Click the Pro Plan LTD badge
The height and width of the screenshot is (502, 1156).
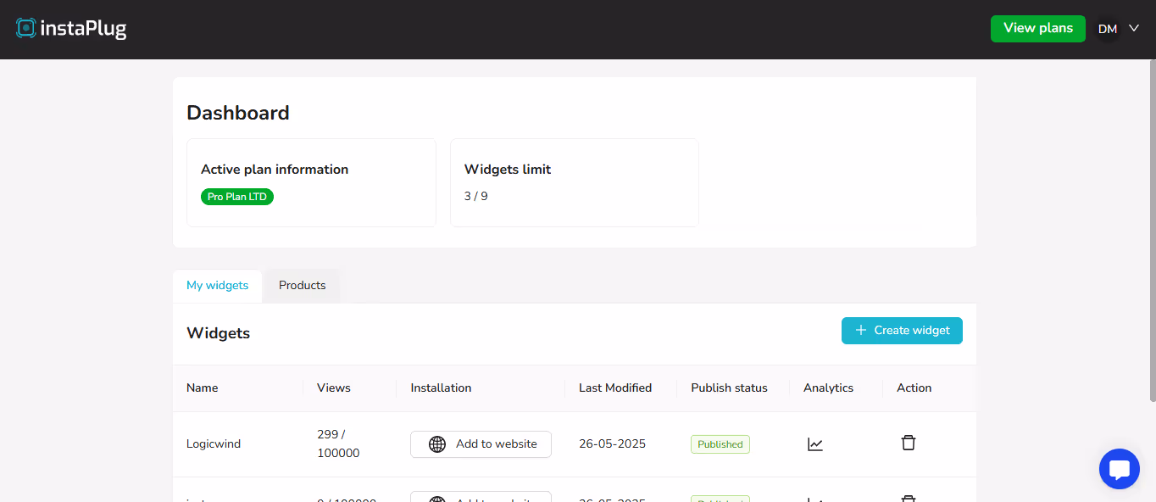point(236,196)
